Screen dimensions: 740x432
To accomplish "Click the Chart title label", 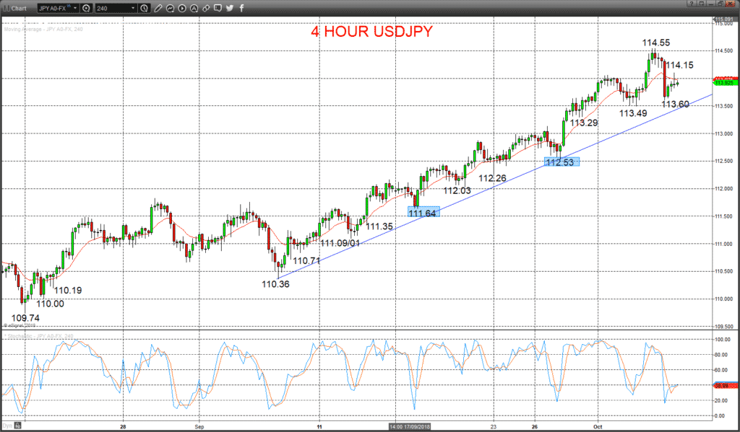I will 19,9.
